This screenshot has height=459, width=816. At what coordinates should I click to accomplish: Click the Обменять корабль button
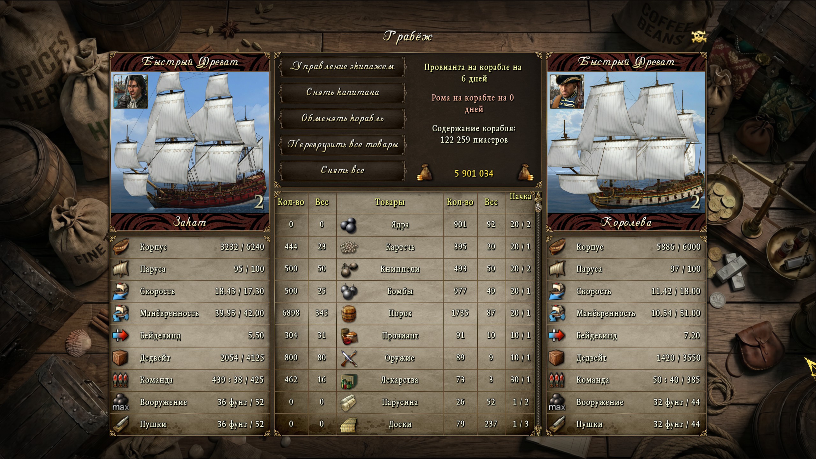(343, 119)
